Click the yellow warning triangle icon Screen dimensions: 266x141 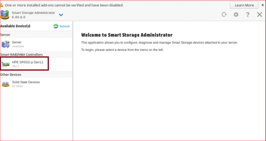2,5
